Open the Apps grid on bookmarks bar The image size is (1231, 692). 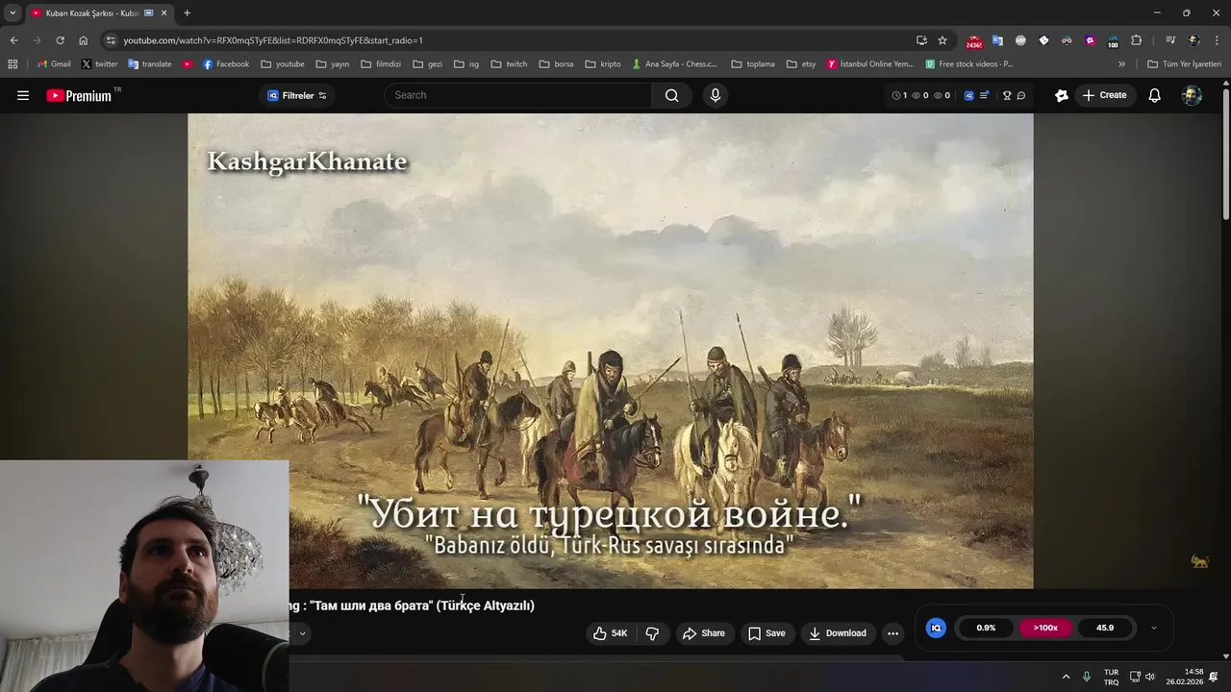13,64
